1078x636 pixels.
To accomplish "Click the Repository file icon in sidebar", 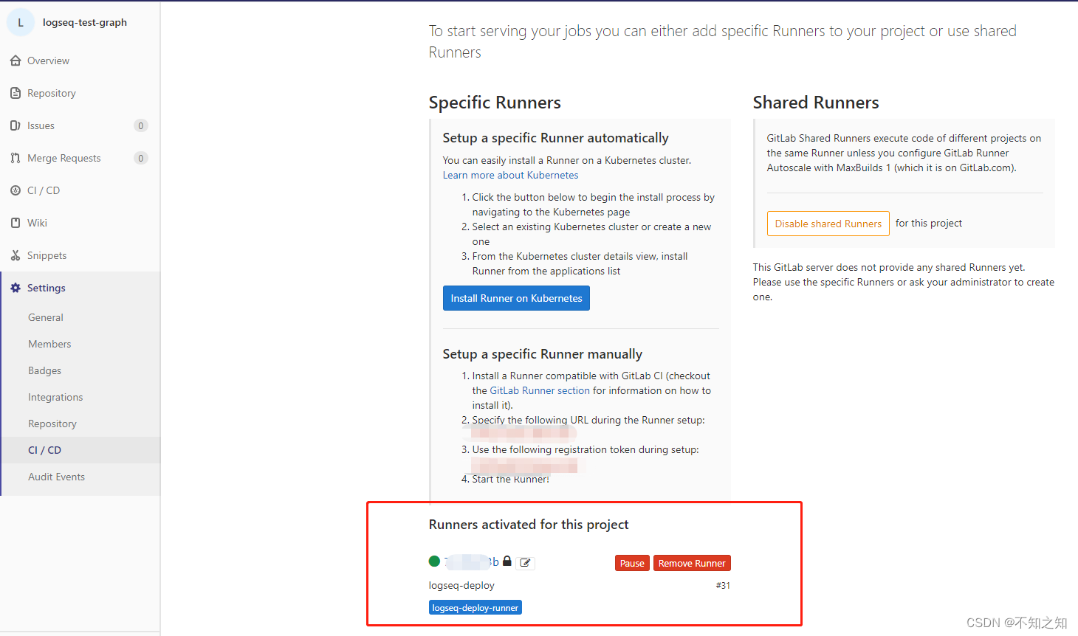I will click(x=16, y=93).
